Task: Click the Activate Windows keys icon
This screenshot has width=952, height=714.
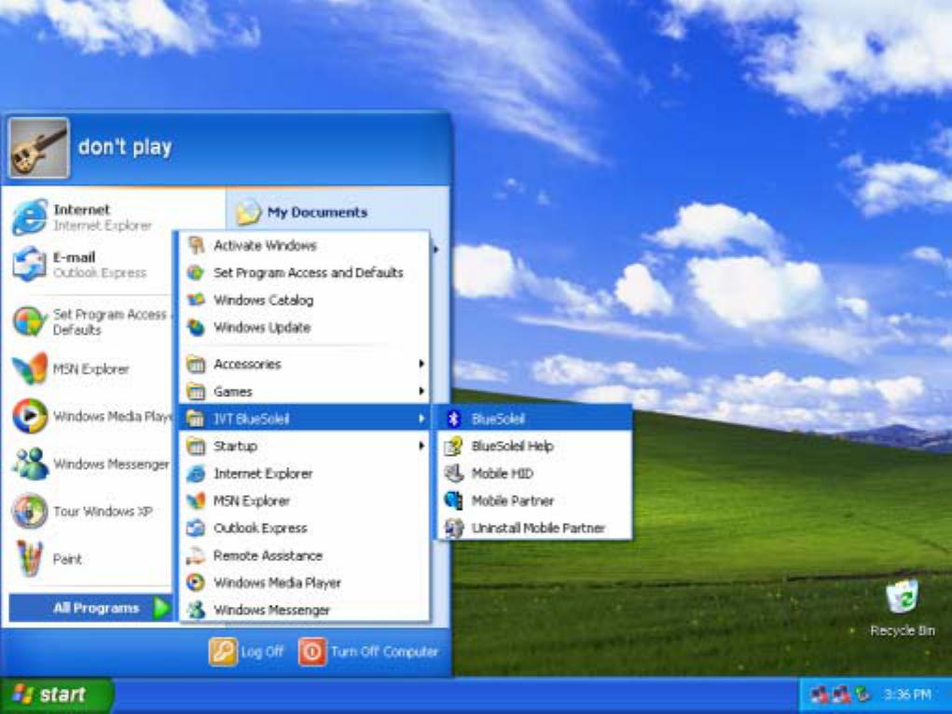Action: 196,245
